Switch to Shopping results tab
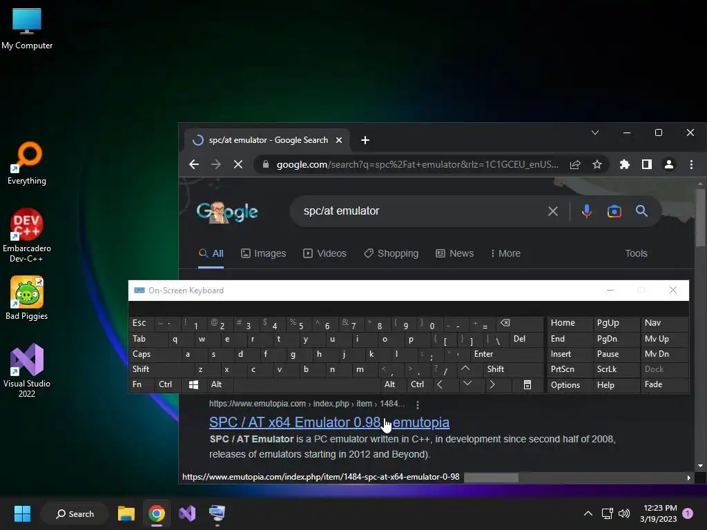Screen dimensions: 707x530 coord(391,253)
